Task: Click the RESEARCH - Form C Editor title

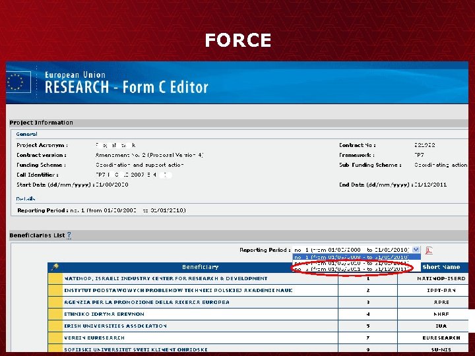Action: point(127,87)
